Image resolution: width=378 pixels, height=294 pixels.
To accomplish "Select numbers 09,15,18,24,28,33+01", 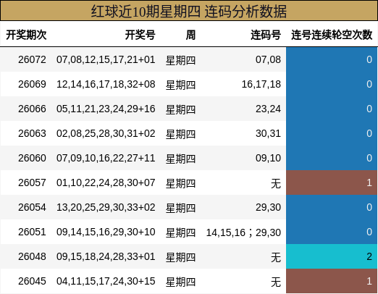I will [x=106, y=256].
